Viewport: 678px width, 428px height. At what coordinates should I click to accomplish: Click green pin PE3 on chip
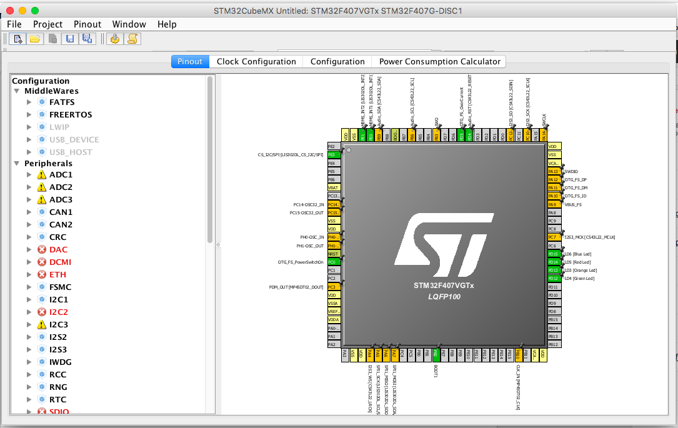click(x=334, y=154)
